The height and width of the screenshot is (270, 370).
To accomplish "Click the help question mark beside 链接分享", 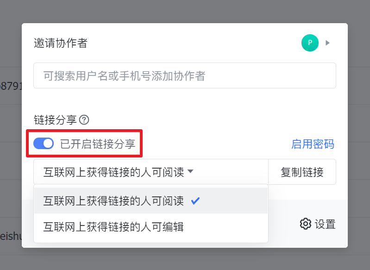I will point(84,120).
